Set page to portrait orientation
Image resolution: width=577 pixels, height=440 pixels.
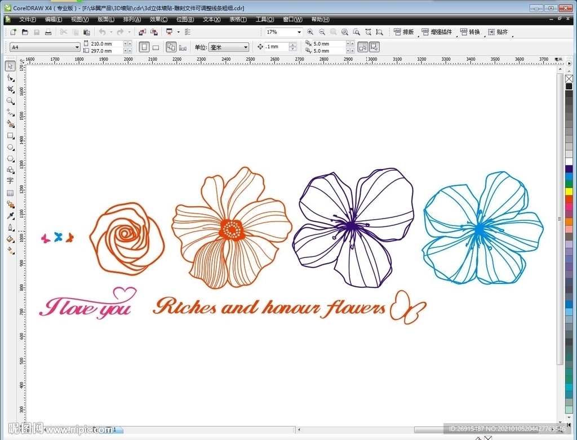point(144,47)
